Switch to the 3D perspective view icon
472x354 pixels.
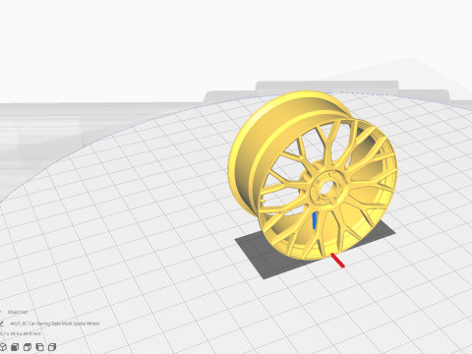tap(3, 347)
